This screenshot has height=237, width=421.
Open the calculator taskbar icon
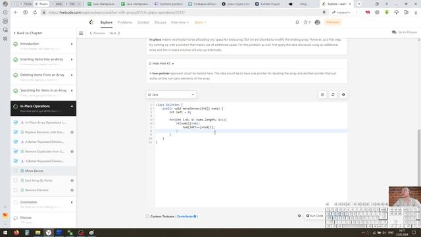pos(27,232)
